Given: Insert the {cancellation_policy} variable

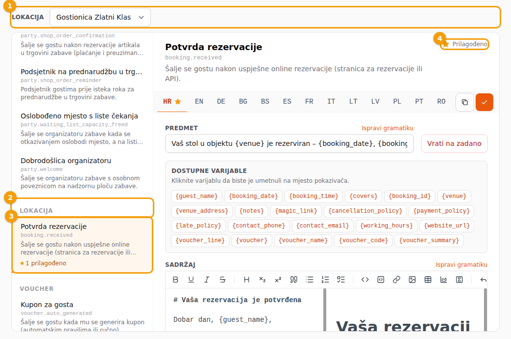Looking at the screenshot, I should (x=366, y=211).
